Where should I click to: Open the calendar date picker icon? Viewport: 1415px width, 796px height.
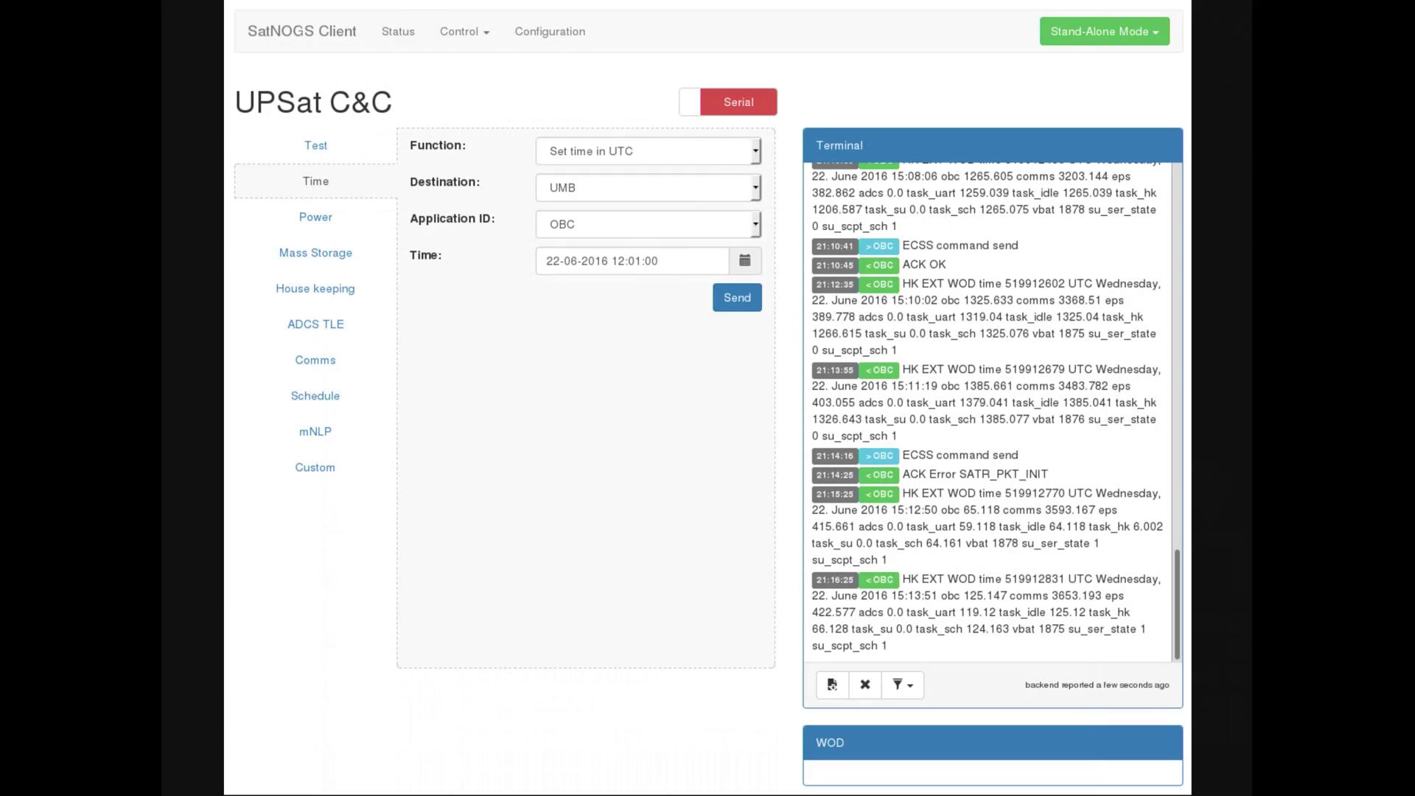click(x=745, y=261)
